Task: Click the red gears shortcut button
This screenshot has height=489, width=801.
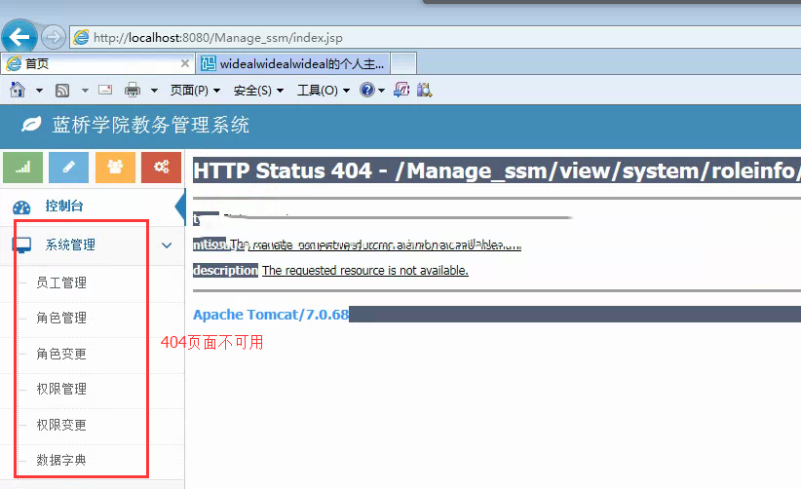Action: pyautogui.click(x=162, y=167)
